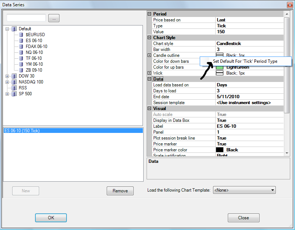The image size is (295, 230).
Task: Click the period Value field '150'
Action: point(249,32)
